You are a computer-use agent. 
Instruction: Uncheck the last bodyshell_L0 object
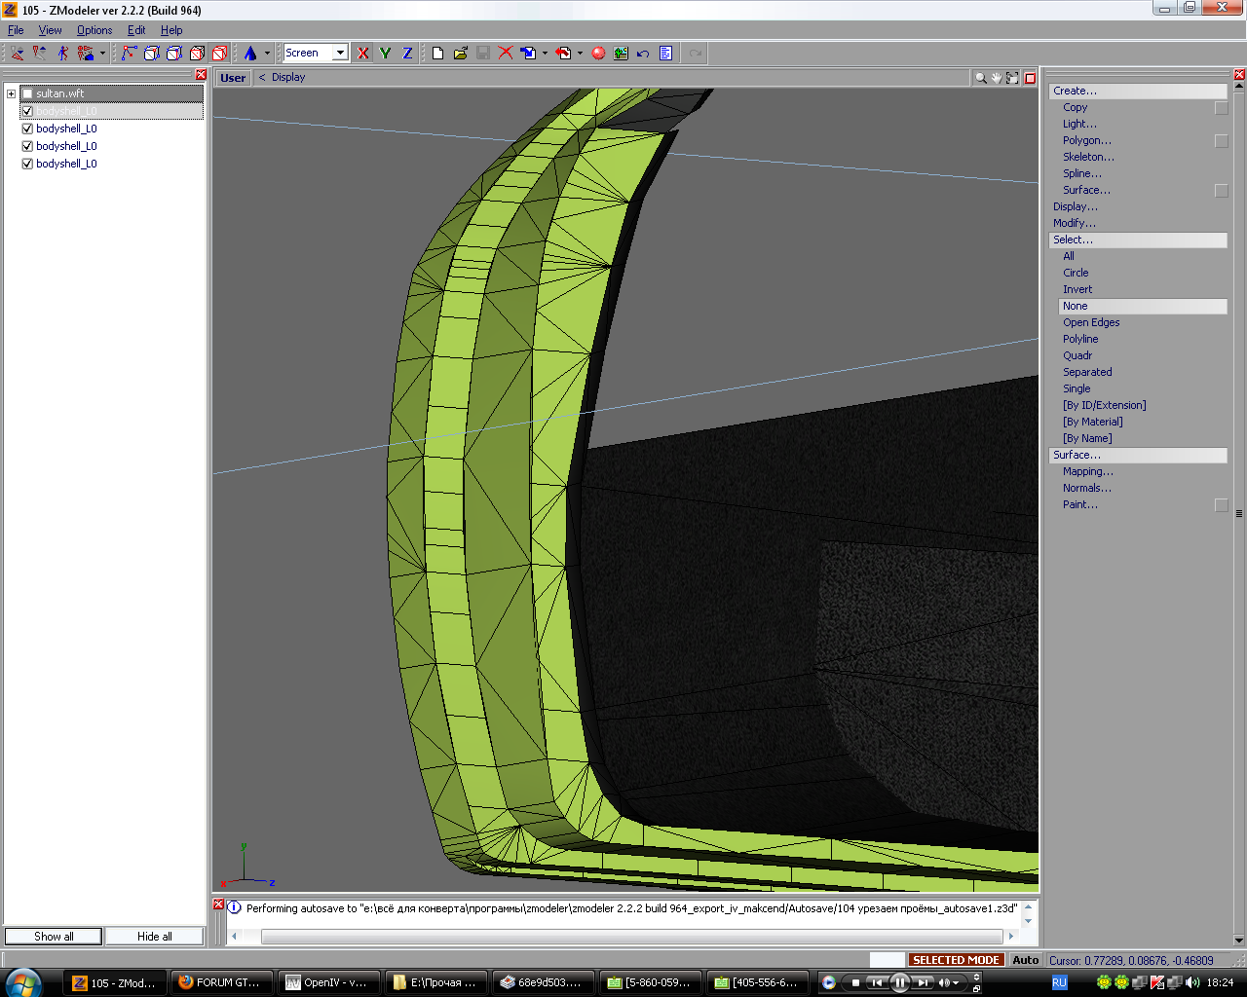pyautogui.click(x=27, y=164)
